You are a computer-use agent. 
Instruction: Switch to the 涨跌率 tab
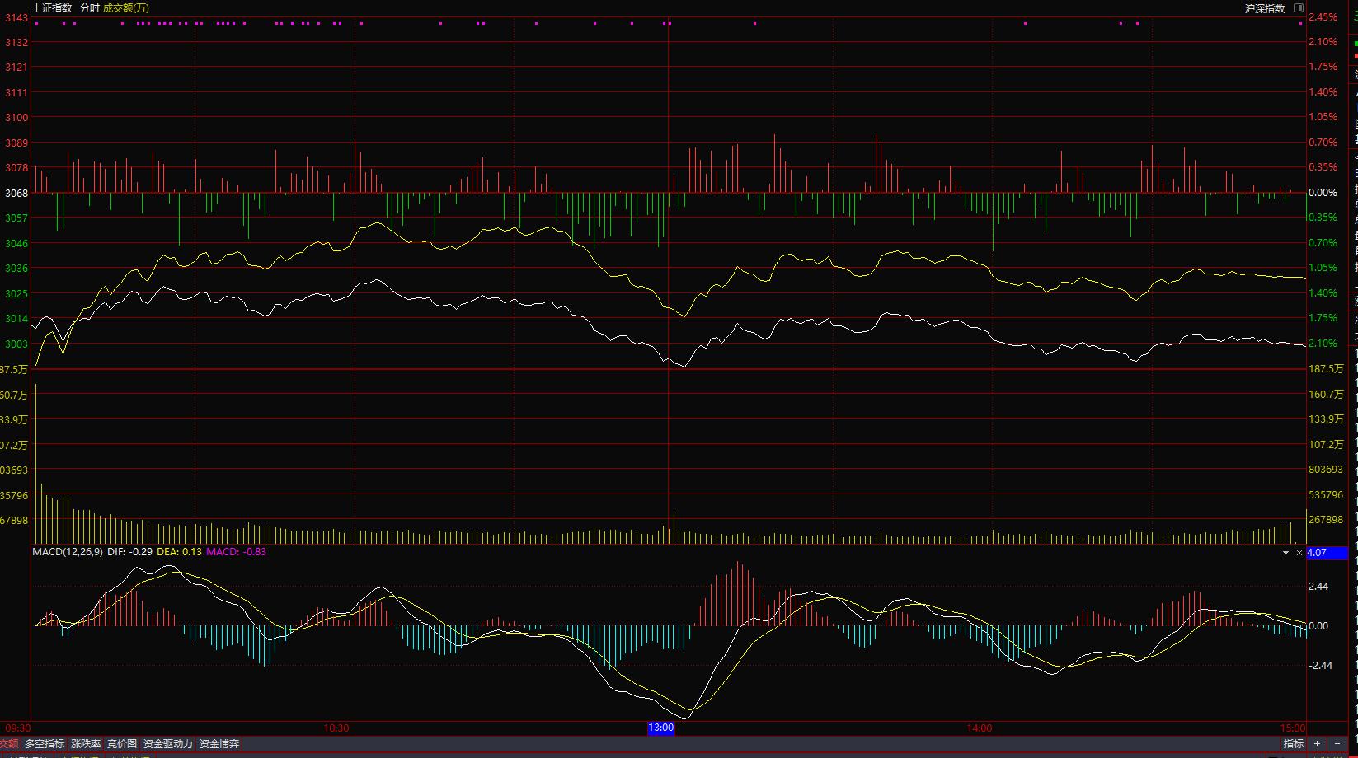pyautogui.click(x=86, y=744)
